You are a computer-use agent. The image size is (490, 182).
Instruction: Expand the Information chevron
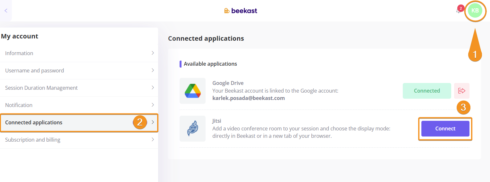[x=153, y=53]
